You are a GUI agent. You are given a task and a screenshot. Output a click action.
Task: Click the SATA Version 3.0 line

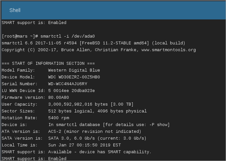click(74, 138)
